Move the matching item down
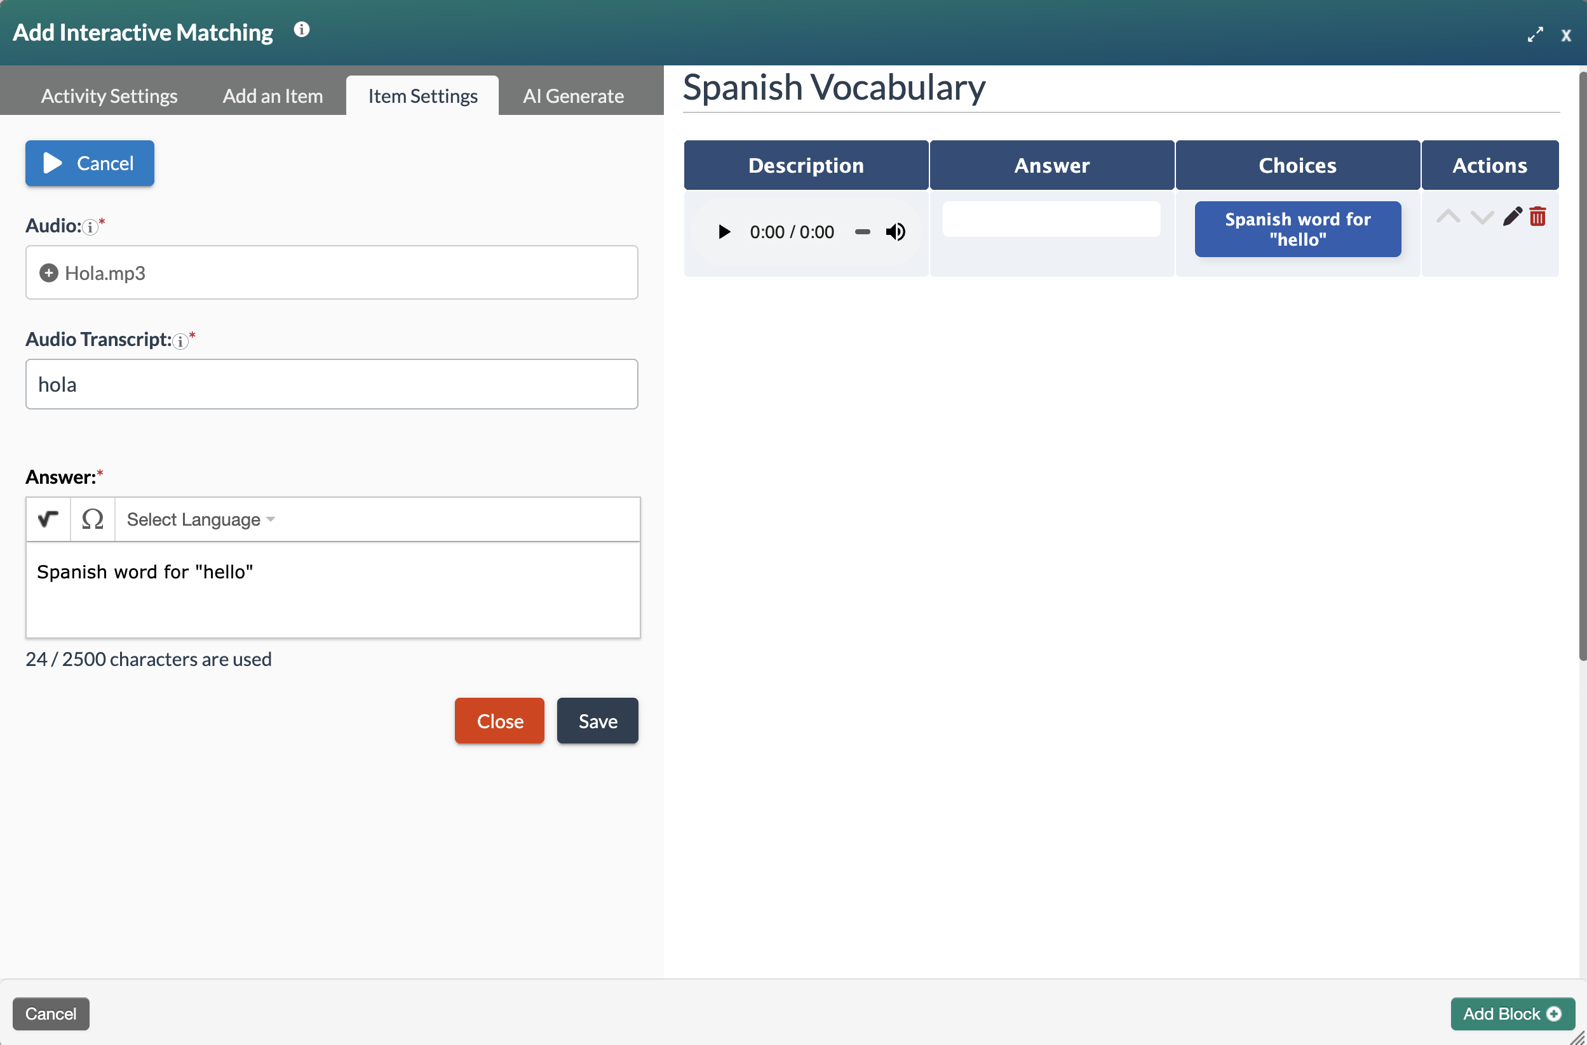The width and height of the screenshot is (1587, 1045). 1482,217
